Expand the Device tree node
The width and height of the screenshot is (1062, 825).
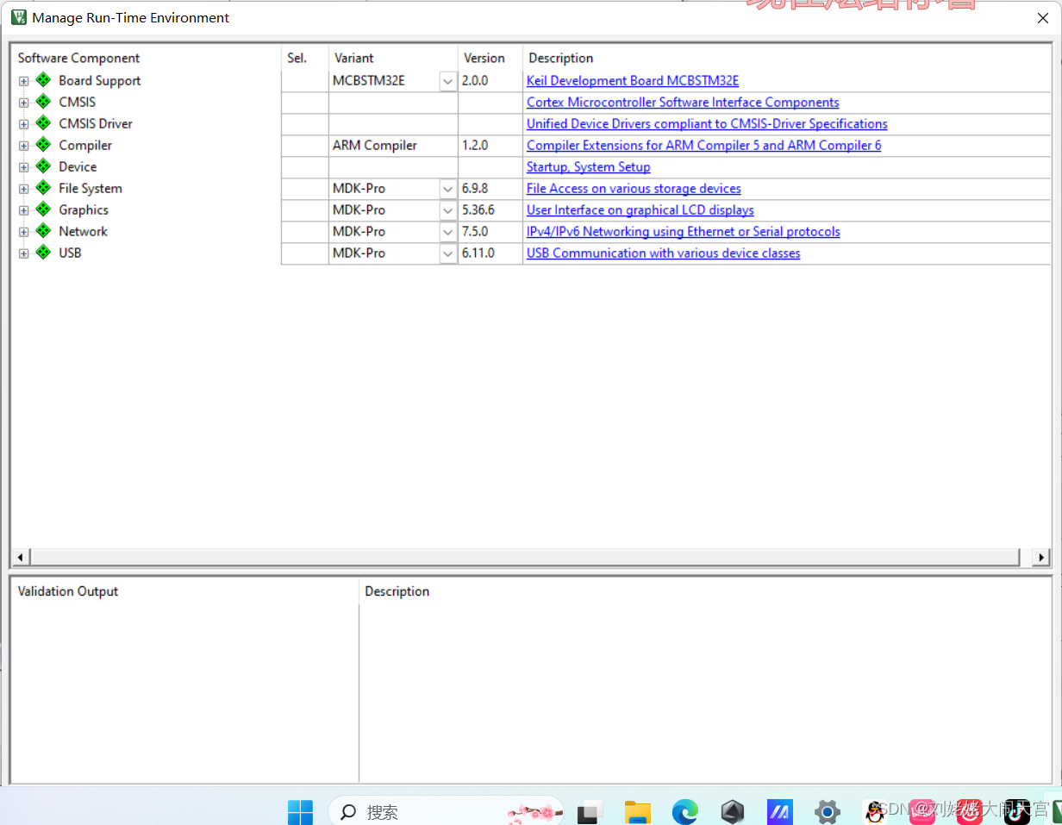23,167
